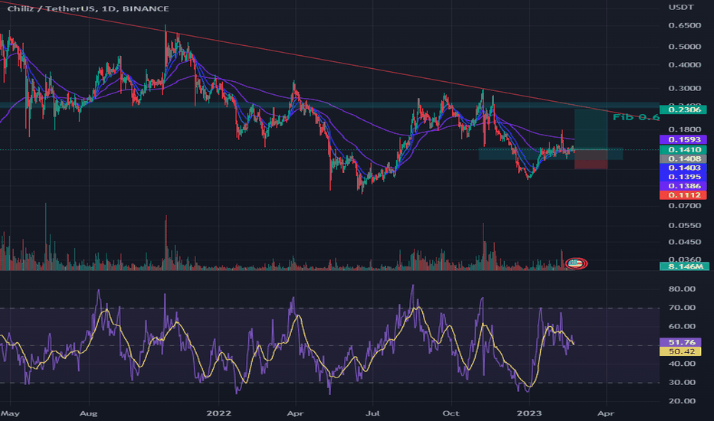
Task: Click the 0.1395 blue price label
Action: 683,177
